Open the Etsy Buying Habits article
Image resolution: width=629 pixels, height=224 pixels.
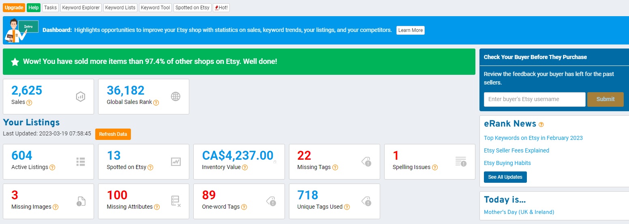pyautogui.click(x=507, y=163)
